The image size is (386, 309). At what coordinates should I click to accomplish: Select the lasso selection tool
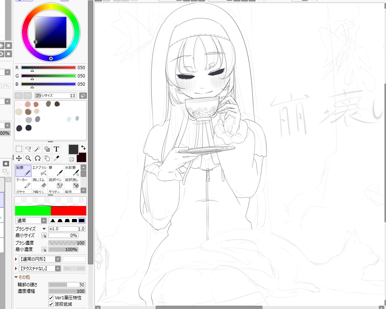28,149
